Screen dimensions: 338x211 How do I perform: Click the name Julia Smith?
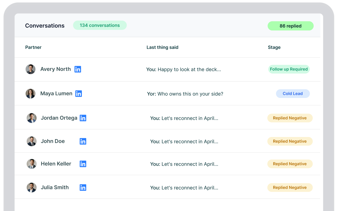click(55, 188)
